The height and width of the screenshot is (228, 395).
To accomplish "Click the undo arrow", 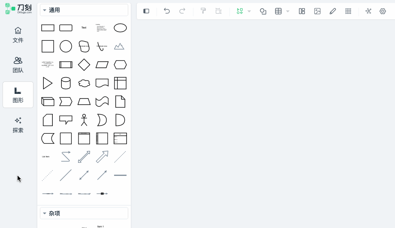I will (x=167, y=11).
